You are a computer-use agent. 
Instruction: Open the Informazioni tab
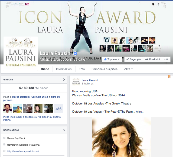64,69
